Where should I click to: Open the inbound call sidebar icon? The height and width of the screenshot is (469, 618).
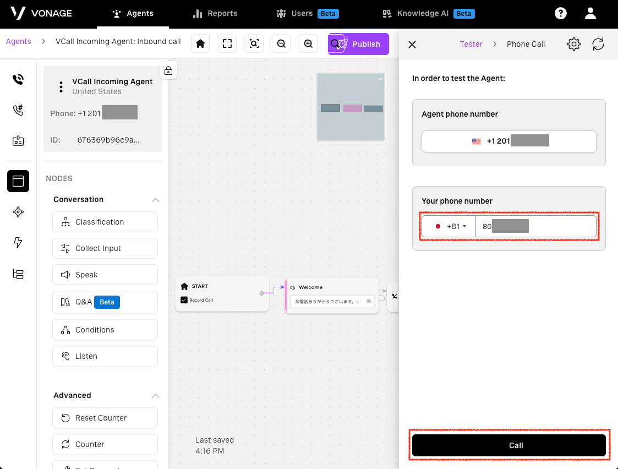(18, 79)
